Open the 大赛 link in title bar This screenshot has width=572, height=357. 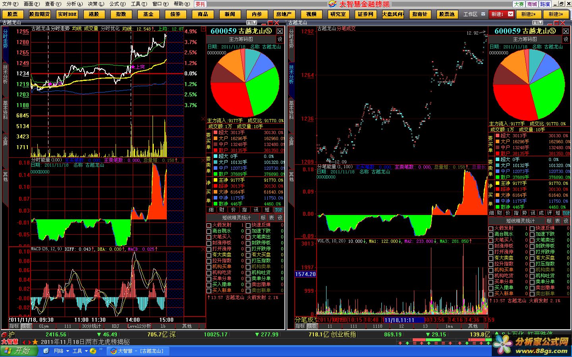[519, 4]
